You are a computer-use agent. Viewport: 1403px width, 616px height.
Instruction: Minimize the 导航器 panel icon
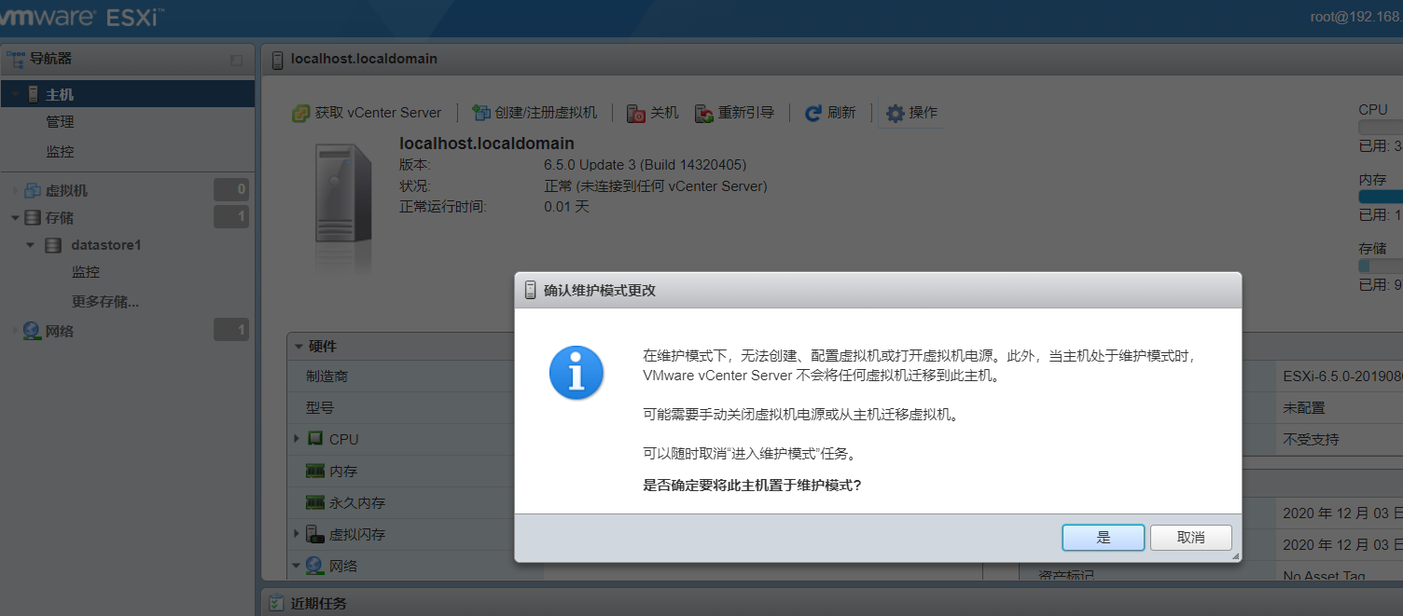click(x=236, y=60)
